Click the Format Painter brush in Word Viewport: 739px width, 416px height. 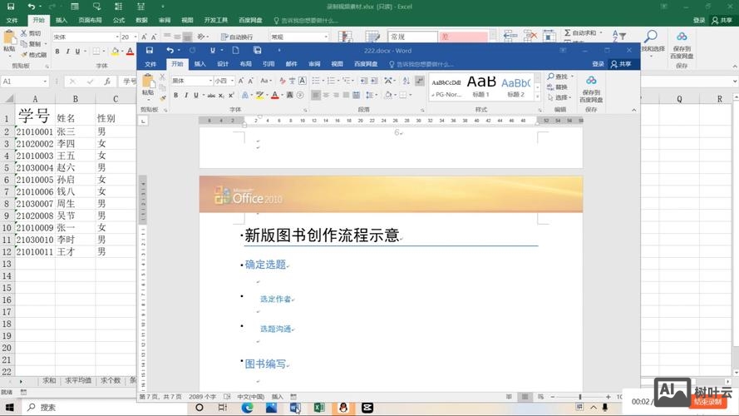(163, 98)
